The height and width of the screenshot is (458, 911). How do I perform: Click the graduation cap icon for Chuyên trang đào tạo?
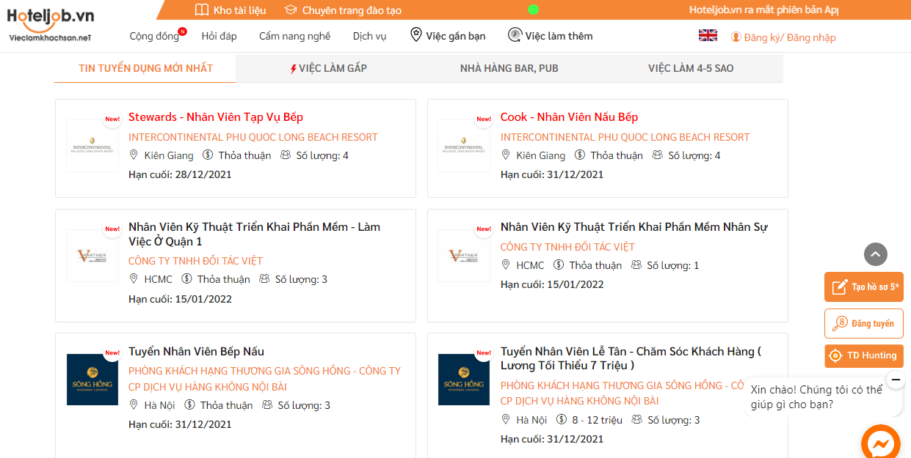pos(291,10)
